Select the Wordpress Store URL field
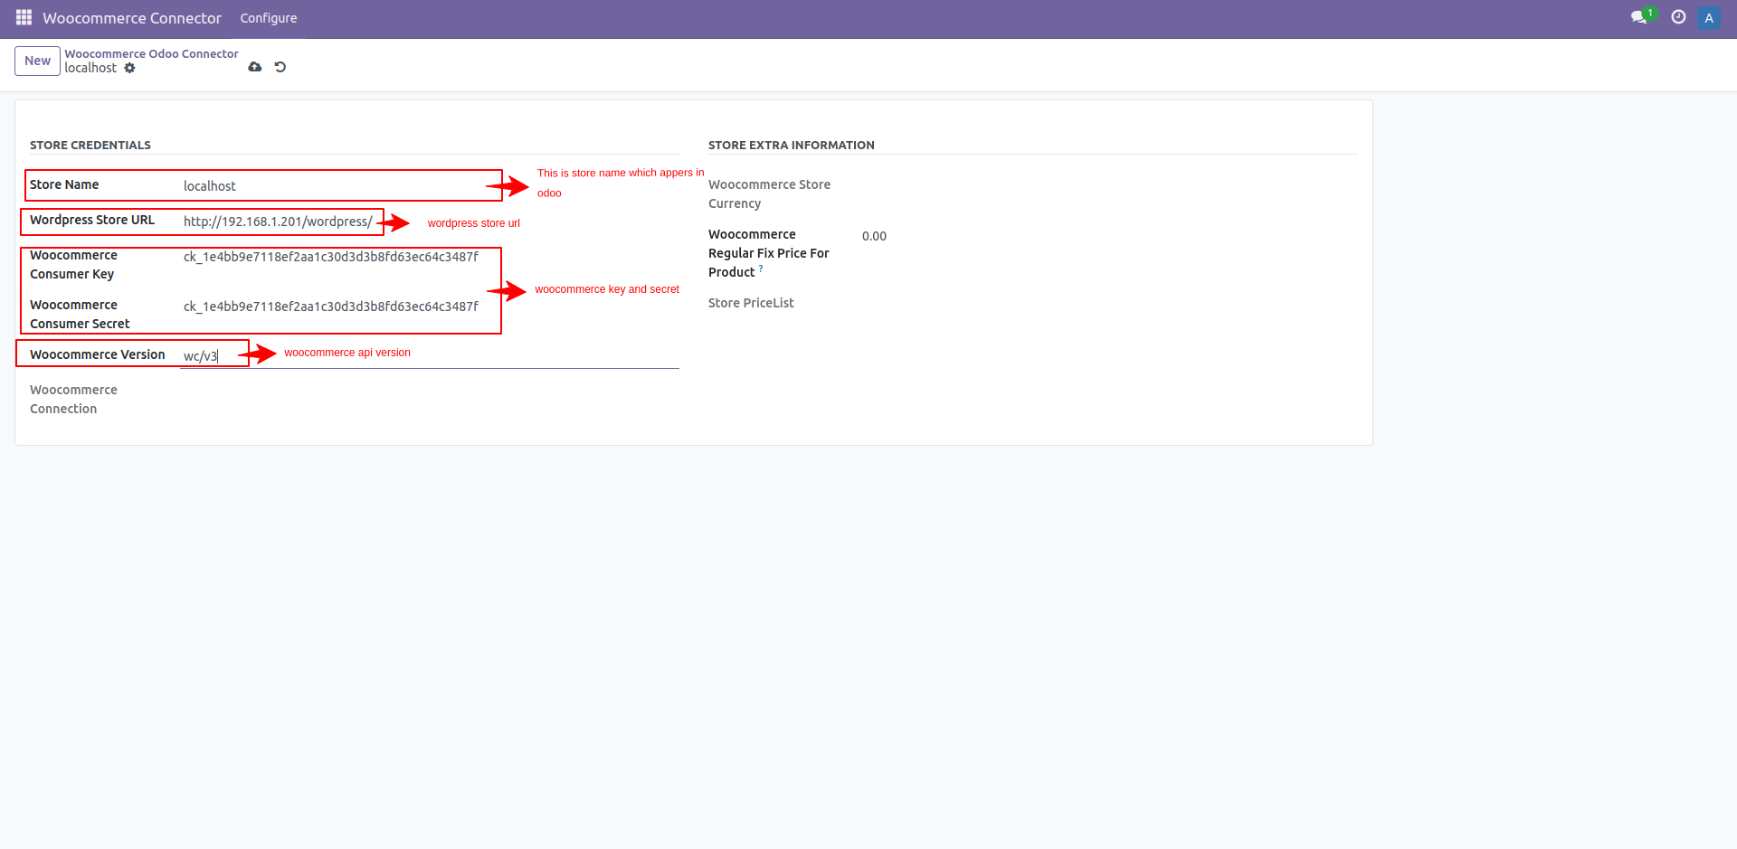This screenshot has width=1737, height=849. click(278, 221)
